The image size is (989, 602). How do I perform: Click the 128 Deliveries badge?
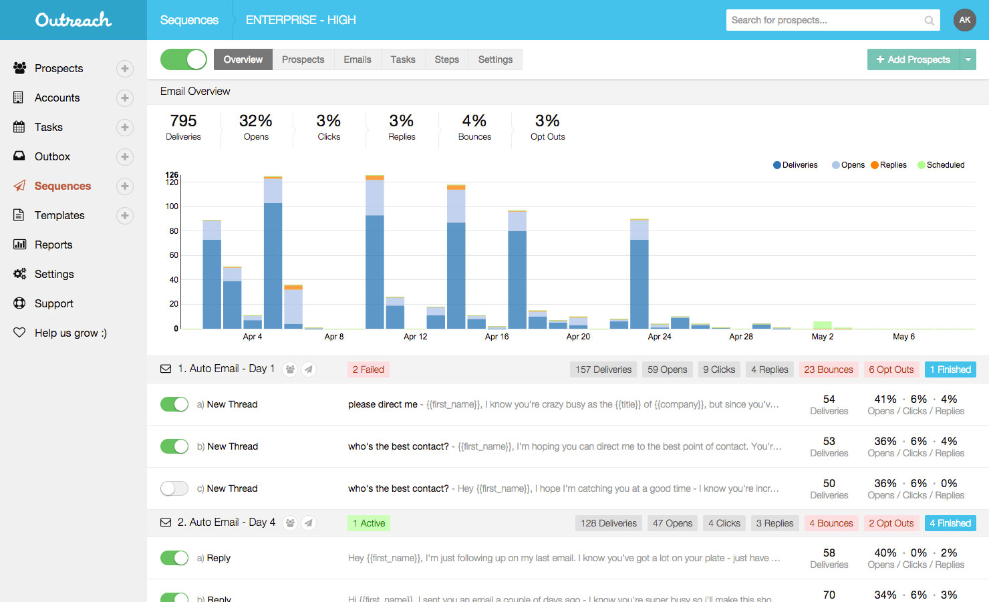pos(609,523)
